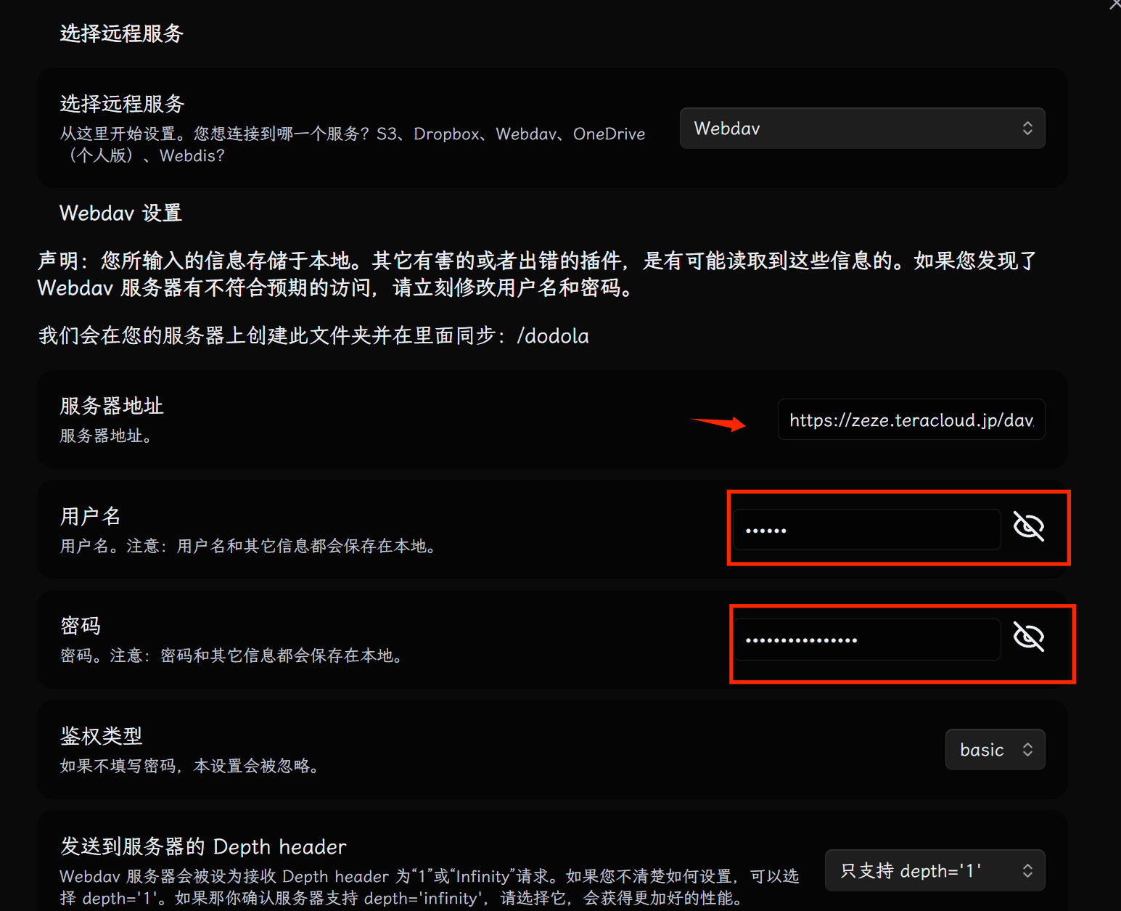This screenshot has height=911, width=1121.
Task: Click the '密码' setting label
Action: coord(80,626)
